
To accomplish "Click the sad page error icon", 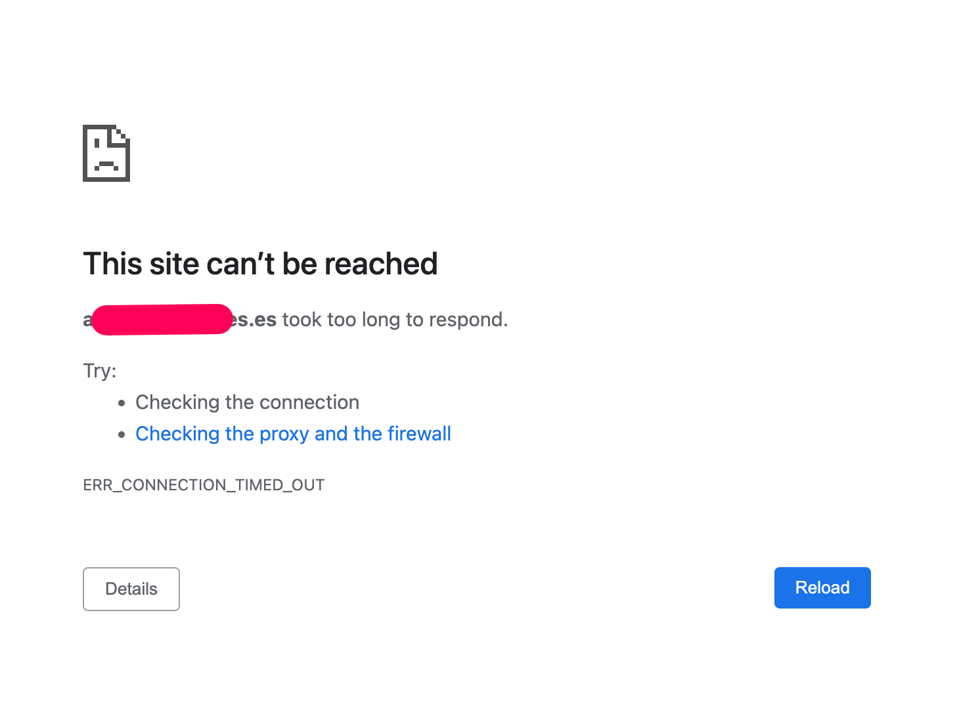I will click(x=106, y=153).
